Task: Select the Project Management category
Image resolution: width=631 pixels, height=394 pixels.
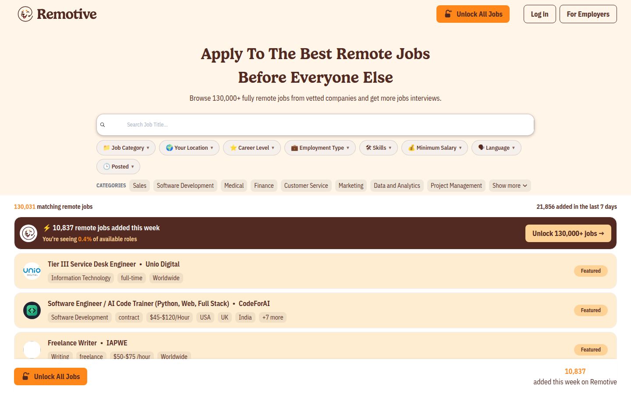Action: tap(456, 186)
